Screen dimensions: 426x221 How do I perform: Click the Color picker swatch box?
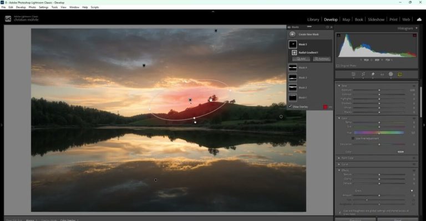click(400, 152)
